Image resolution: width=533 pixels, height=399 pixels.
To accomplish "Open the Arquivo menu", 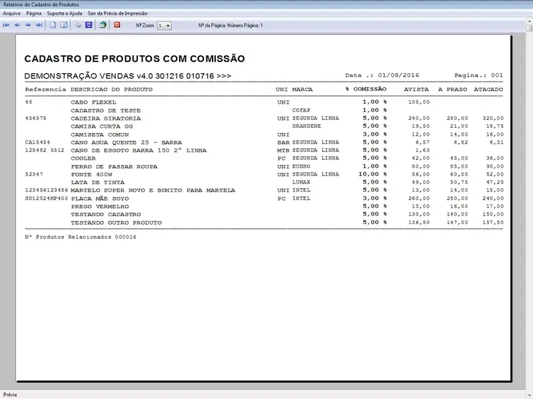I will click(x=12, y=13).
